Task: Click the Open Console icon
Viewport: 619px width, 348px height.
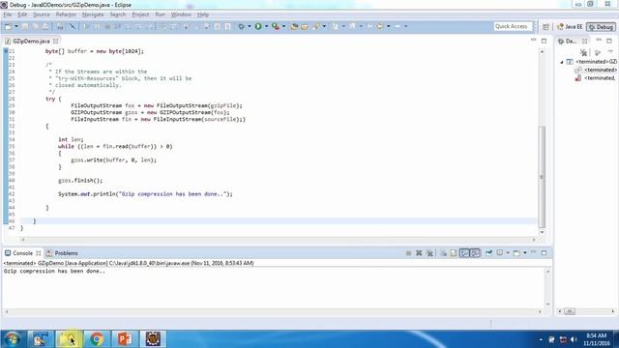Action: (x=516, y=253)
